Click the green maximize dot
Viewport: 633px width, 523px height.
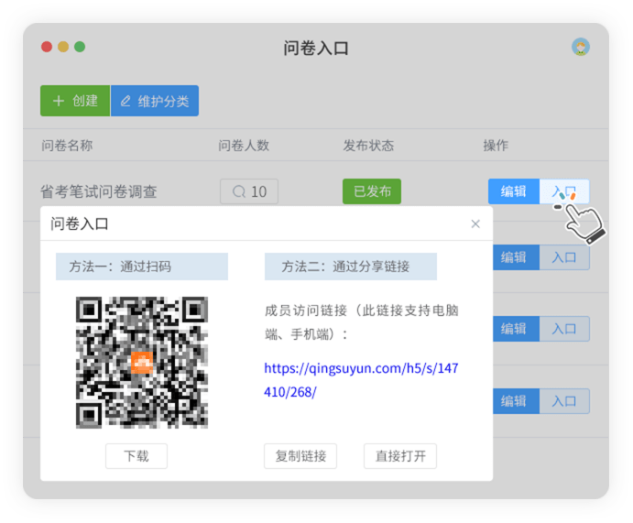coord(80,47)
